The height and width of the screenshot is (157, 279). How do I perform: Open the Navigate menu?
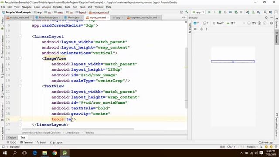27,7
